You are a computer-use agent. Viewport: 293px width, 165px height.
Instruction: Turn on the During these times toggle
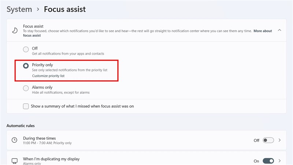(268, 140)
